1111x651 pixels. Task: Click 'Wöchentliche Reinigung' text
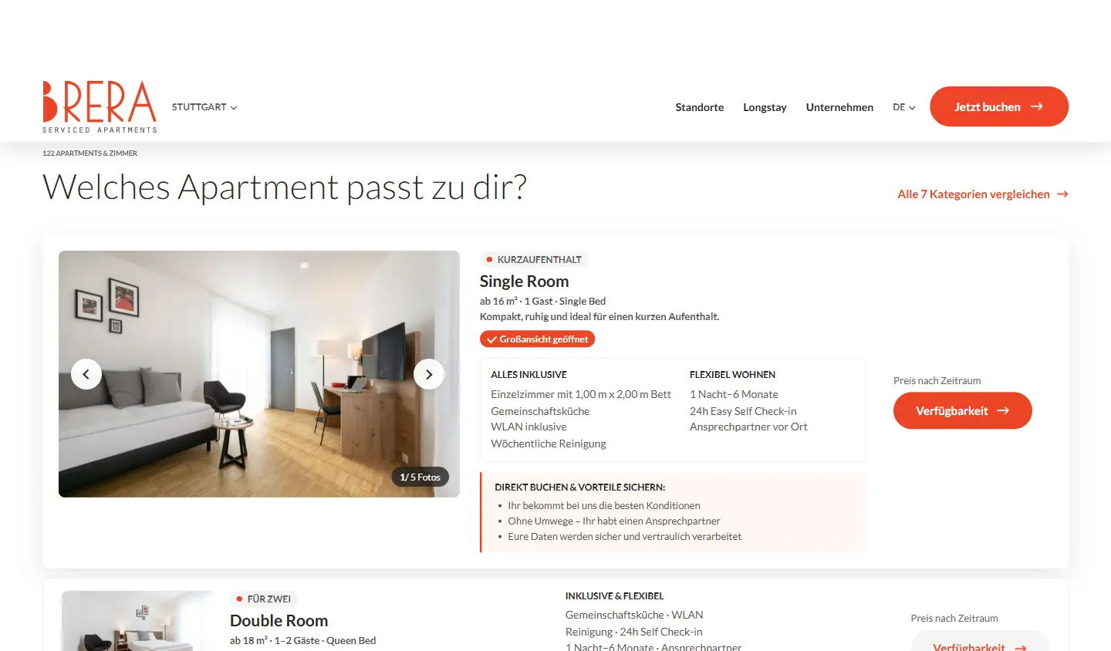click(x=549, y=444)
